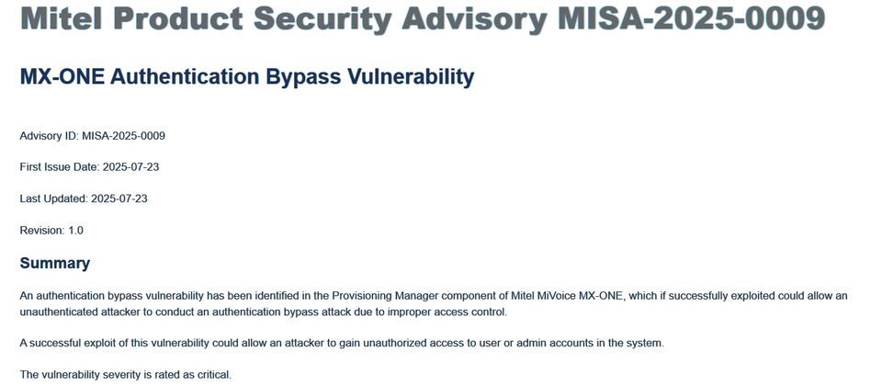This screenshot has width=882, height=386.
Task: Click the Summary section heading
Action: pos(55,264)
